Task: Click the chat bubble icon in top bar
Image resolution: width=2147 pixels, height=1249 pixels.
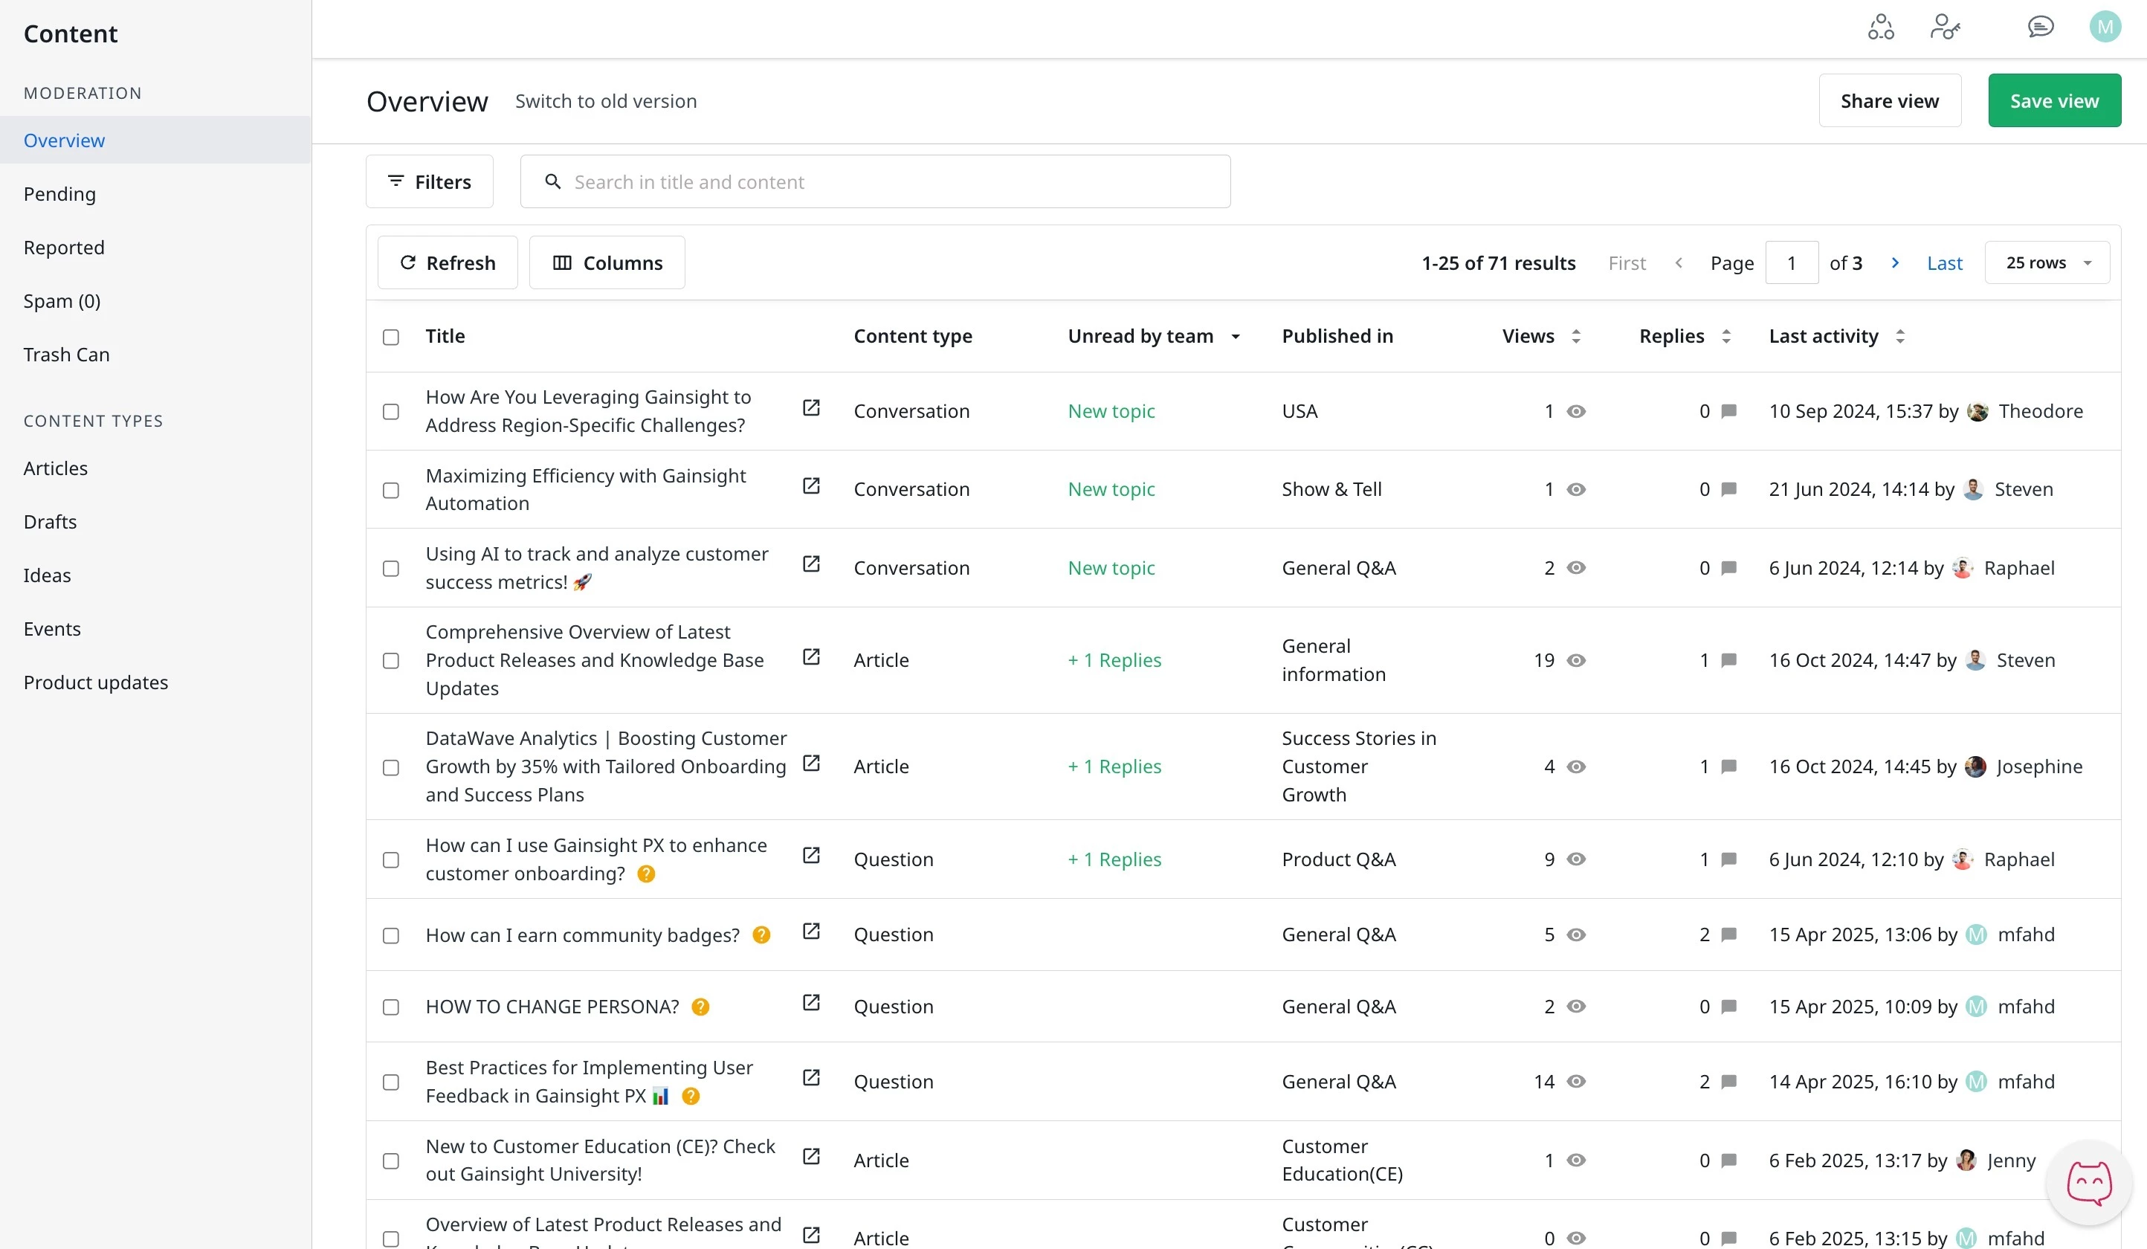Action: point(2040,27)
